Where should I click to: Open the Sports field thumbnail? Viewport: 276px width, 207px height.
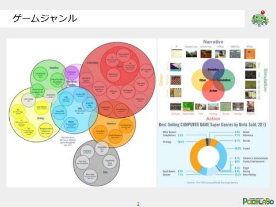point(225,107)
